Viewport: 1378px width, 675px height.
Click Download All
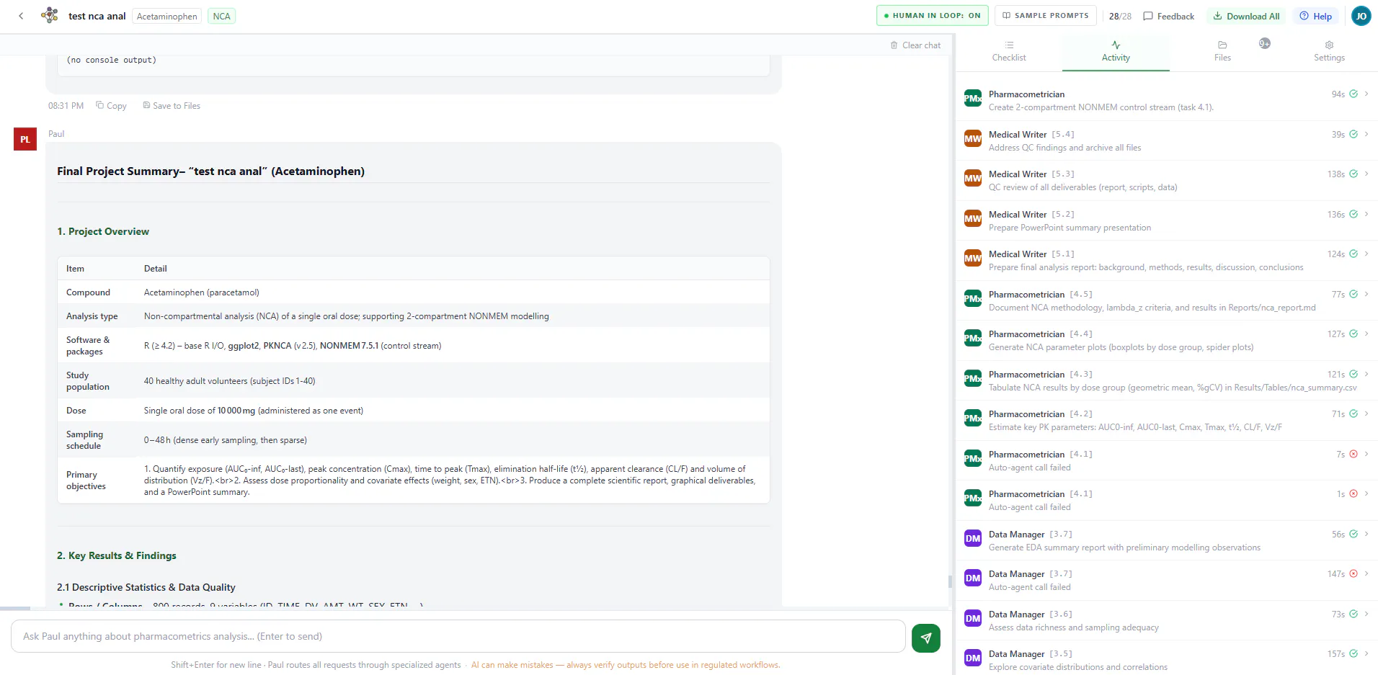coord(1246,16)
